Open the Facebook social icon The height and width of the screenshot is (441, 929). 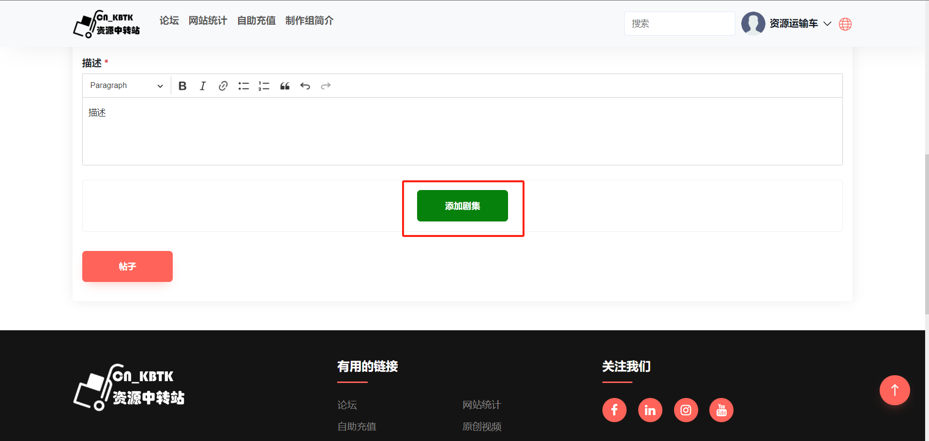point(614,410)
